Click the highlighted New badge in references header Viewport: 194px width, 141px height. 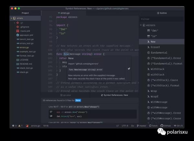pyautogui.click(x=78, y=100)
